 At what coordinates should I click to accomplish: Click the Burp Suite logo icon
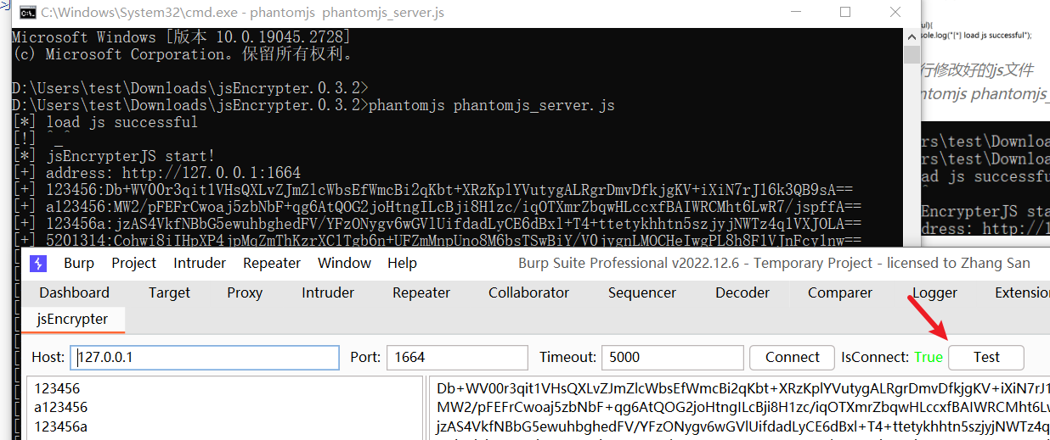(37, 264)
